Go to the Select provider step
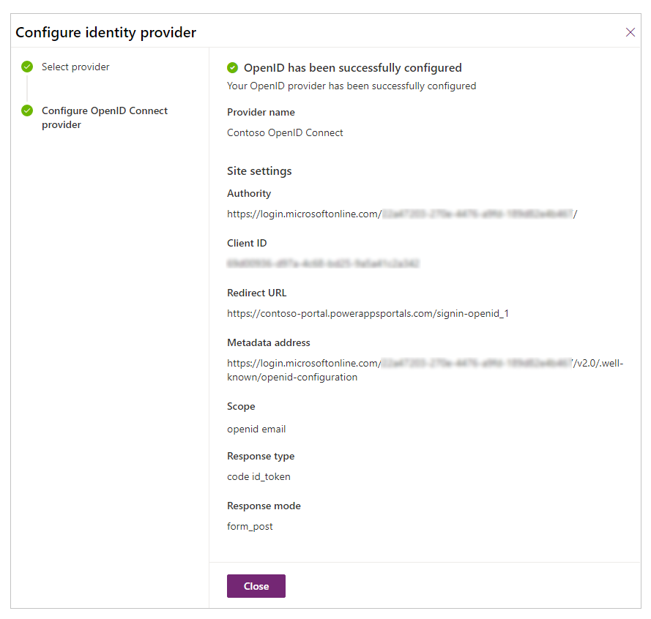The width and height of the screenshot is (651, 619). click(75, 67)
